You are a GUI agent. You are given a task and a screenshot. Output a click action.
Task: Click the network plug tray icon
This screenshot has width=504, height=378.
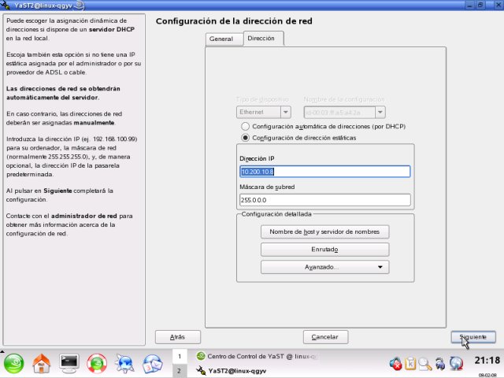click(x=440, y=364)
